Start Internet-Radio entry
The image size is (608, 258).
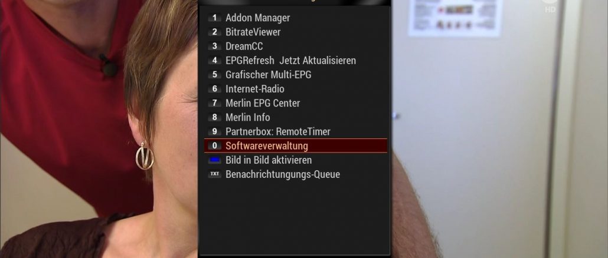click(x=296, y=89)
